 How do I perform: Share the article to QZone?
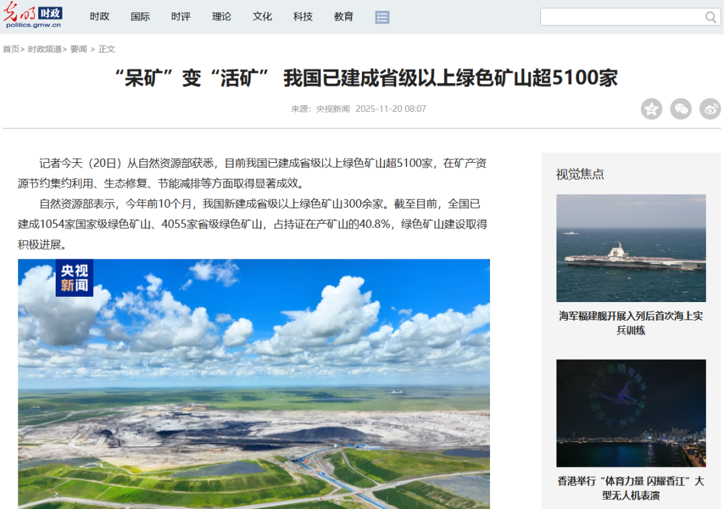(652, 108)
